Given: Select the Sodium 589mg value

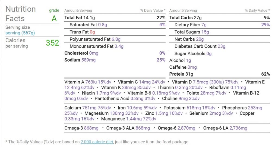Looking at the screenshot, I should 89,60.
